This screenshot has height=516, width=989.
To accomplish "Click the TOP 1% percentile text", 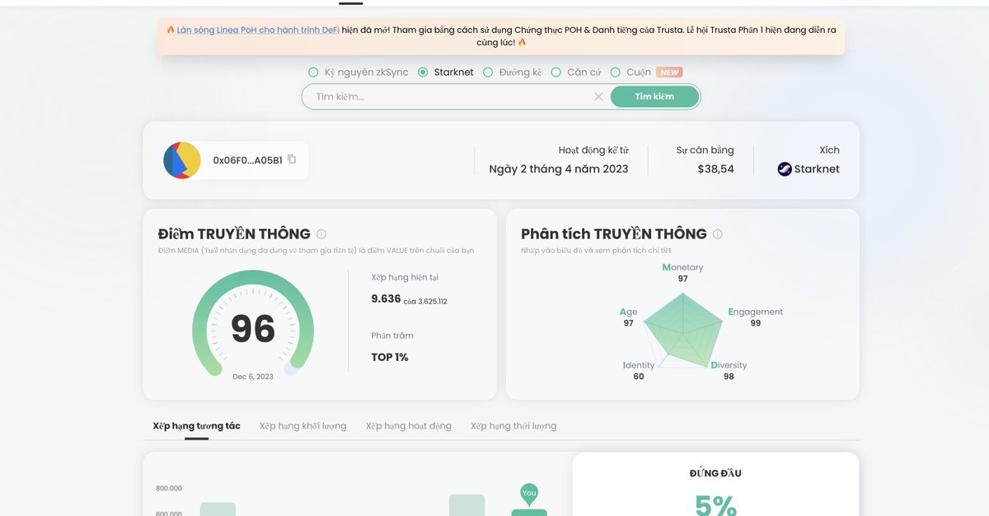I will tap(390, 357).
